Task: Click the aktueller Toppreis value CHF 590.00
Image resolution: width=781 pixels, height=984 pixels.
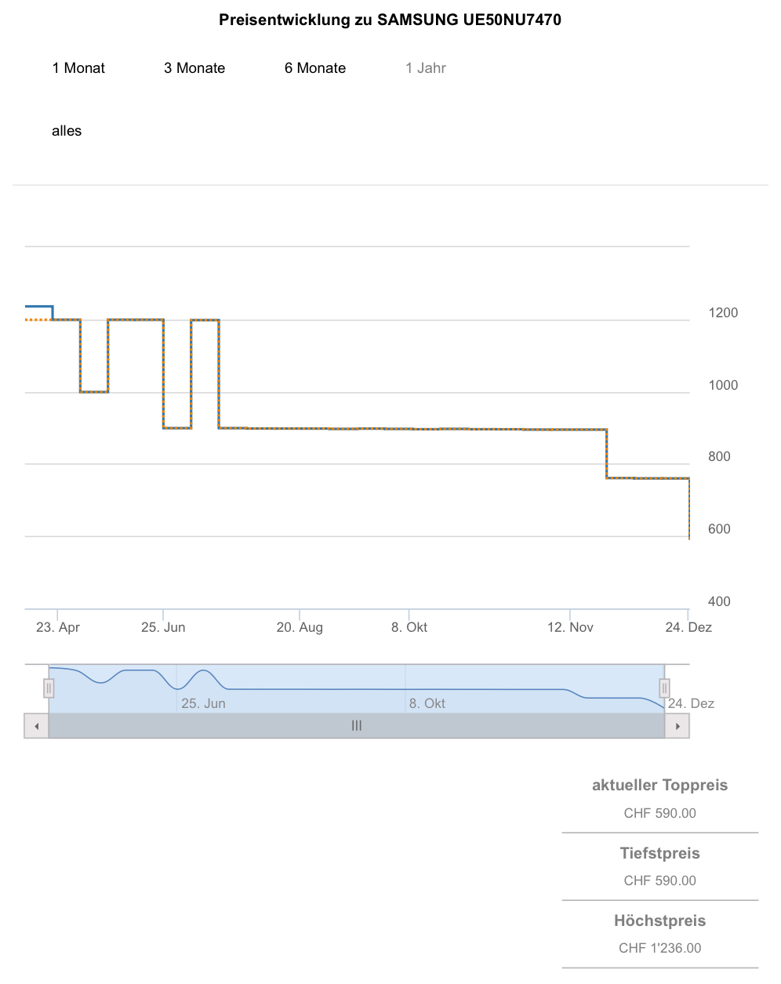Action: (x=659, y=813)
